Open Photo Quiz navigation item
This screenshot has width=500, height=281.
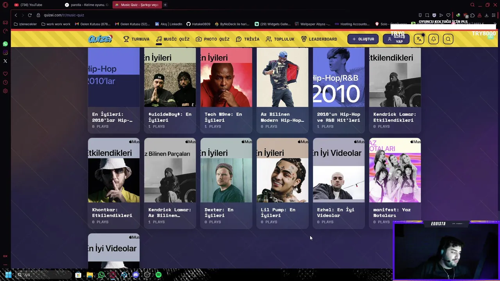[x=212, y=39]
